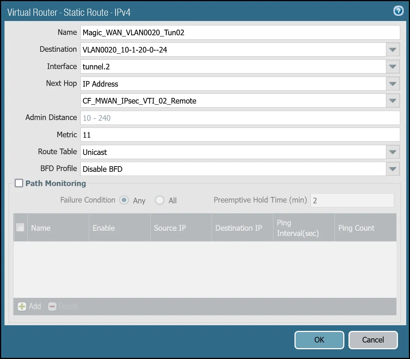Click the Name input field

[240, 33]
